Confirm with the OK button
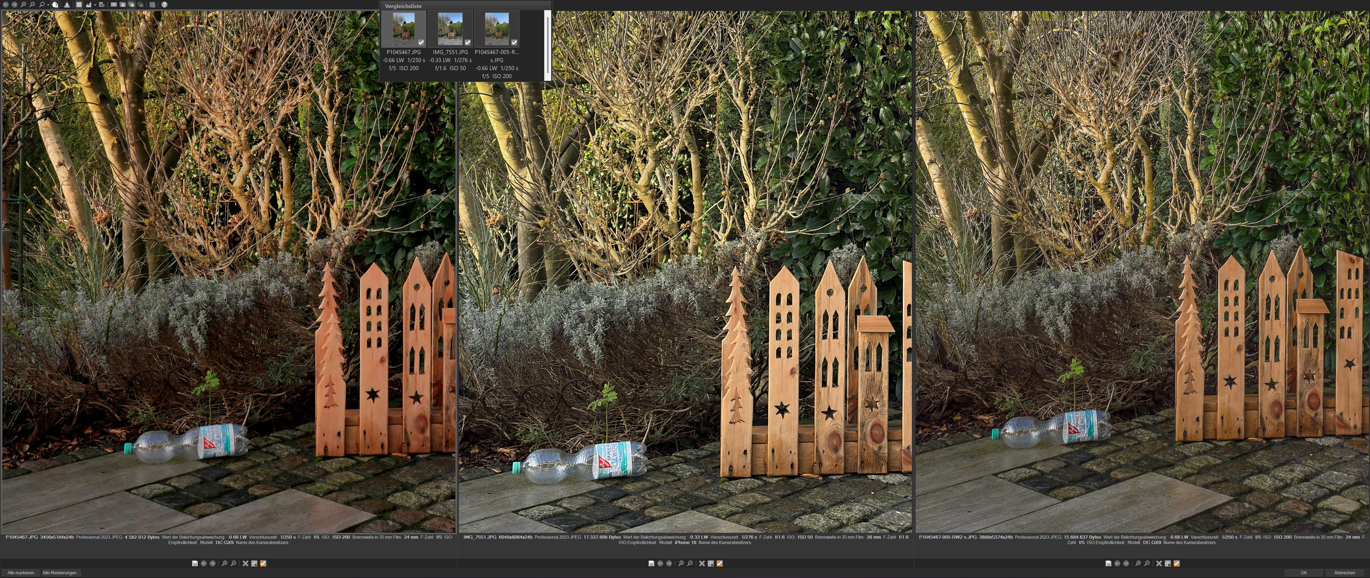Viewport: 1370px width, 578px height. coord(1304,573)
